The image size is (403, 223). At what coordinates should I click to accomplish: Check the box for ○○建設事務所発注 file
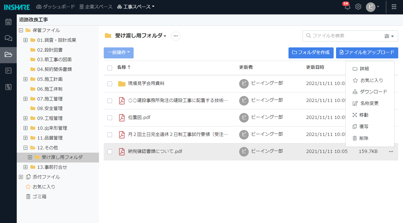pos(110,101)
